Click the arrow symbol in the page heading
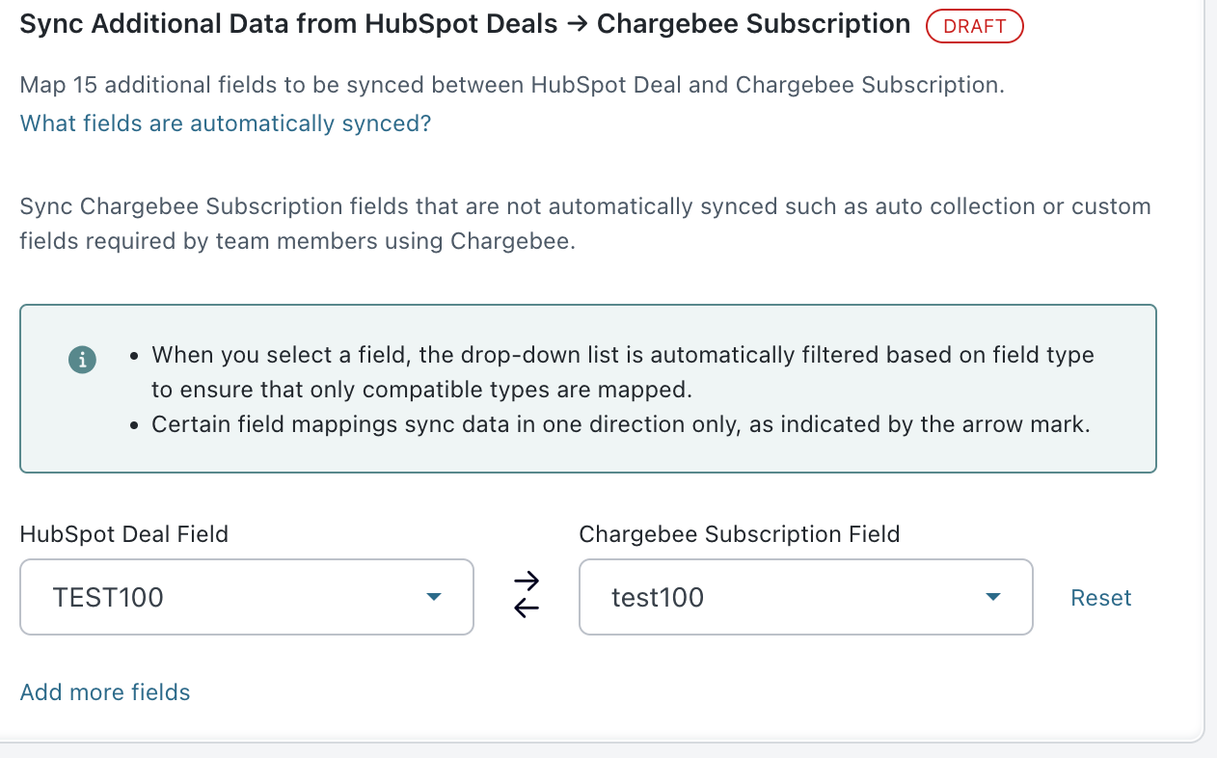This screenshot has width=1217, height=758. [x=577, y=24]
